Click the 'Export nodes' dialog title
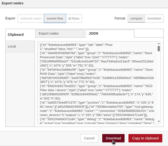 [12, 3]
